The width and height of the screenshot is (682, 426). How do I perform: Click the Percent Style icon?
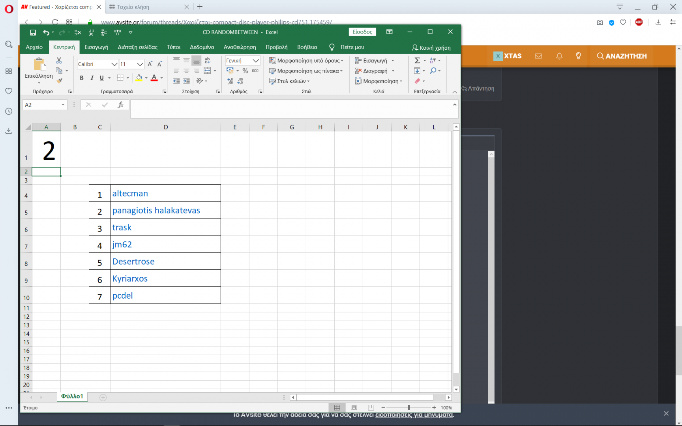(x=245, y=71)
